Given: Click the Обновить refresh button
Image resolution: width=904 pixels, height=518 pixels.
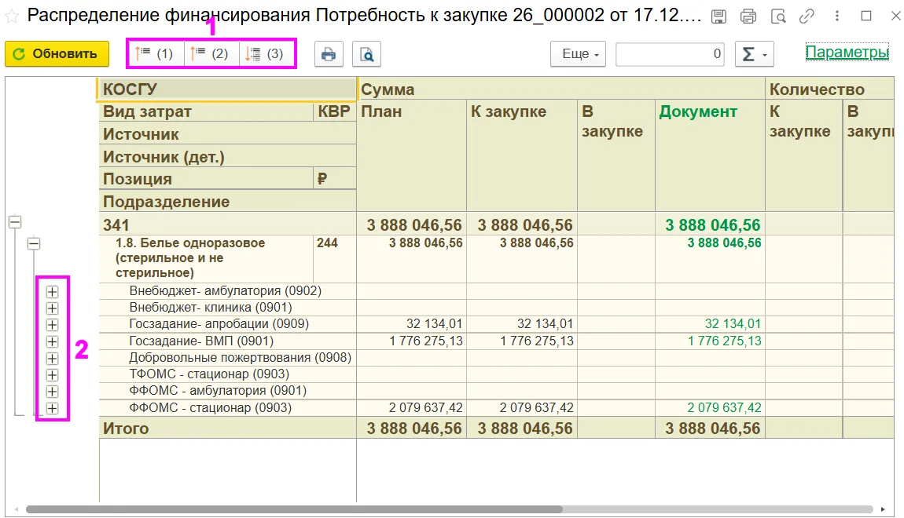Looking at the screenshot, I should [57, 54].
